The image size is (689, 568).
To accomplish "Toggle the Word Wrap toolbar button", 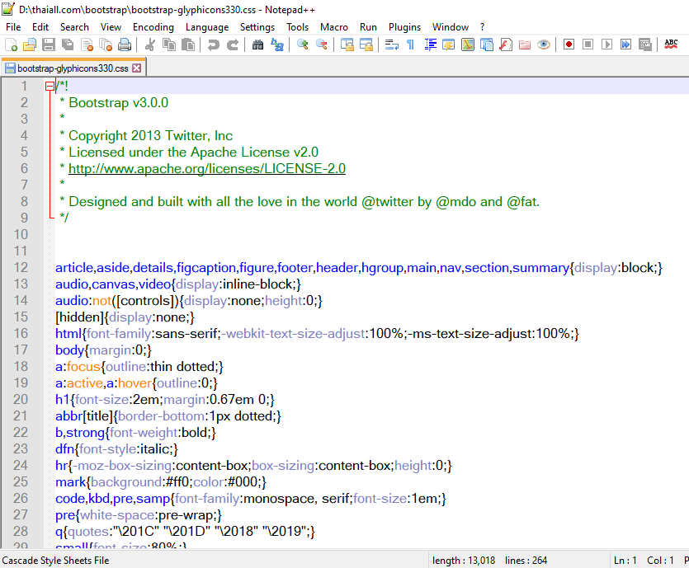I will coord(392,45).
